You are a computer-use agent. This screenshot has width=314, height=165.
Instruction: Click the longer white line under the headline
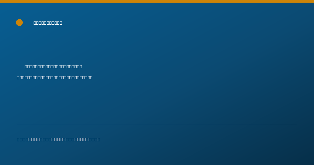[55, 78]
